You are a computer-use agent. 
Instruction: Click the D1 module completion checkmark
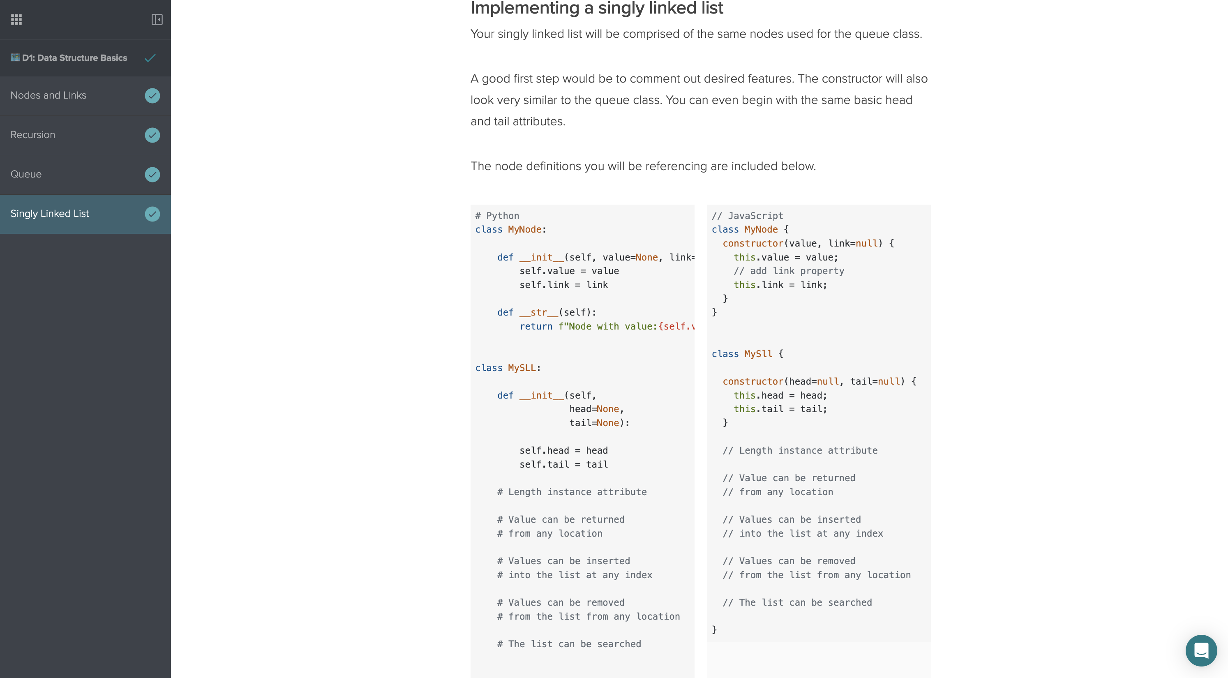[150, 58]
